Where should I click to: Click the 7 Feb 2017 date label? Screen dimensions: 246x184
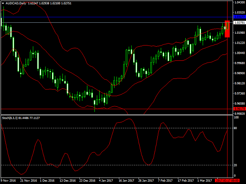point(165,180)
